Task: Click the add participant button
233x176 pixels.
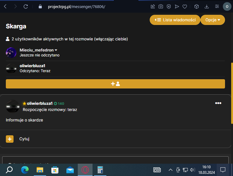Action: pos(115,84)
